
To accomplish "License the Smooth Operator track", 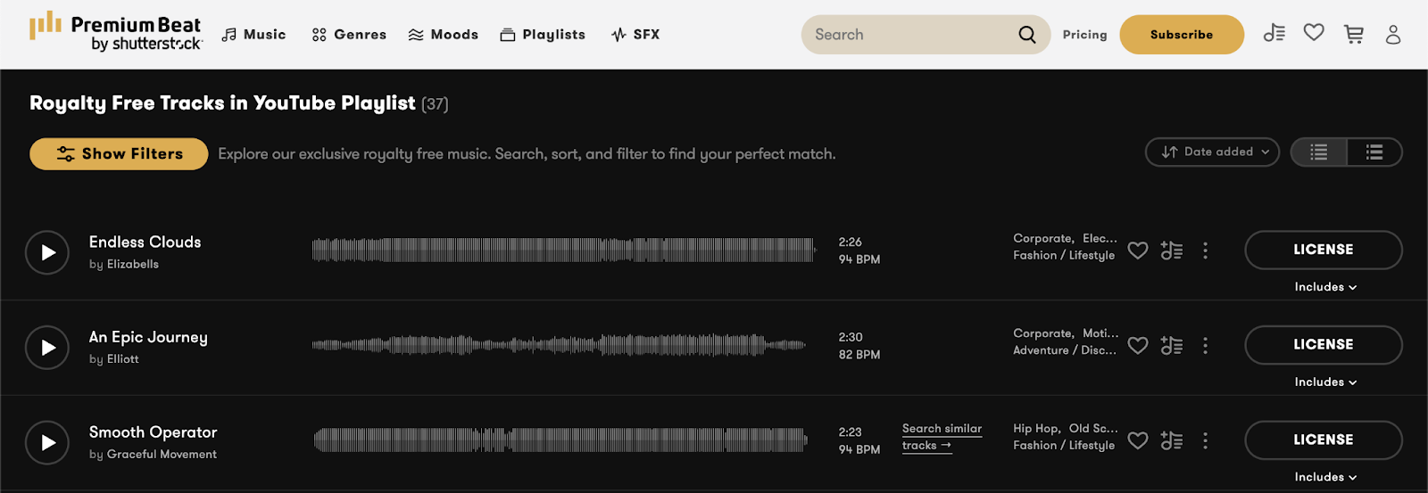I will [x=1324, y=440].
